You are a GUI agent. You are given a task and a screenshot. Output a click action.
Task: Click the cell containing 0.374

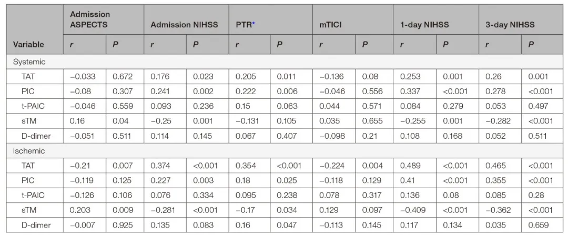[x=160, y=166]
